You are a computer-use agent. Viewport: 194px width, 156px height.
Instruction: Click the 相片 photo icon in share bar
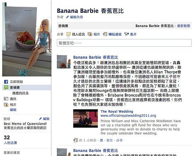pyautogui.click(x=90, y=34)
